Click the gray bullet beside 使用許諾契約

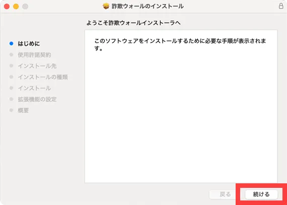coord(12,54)
